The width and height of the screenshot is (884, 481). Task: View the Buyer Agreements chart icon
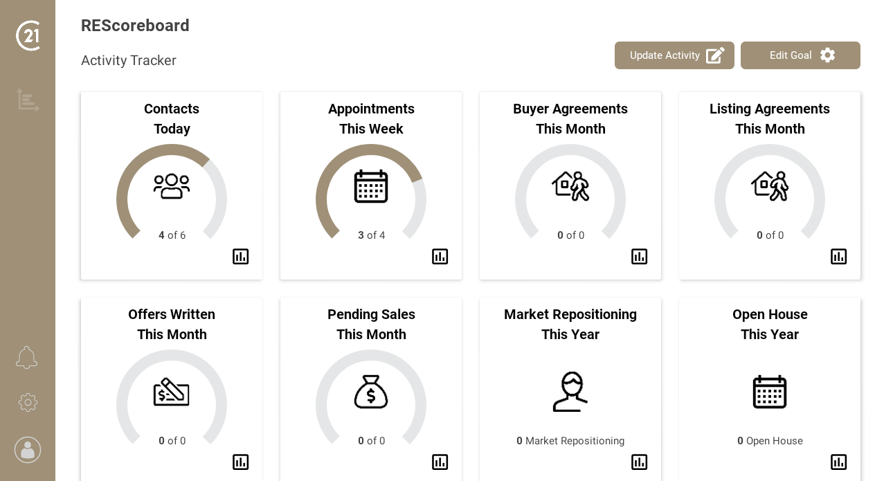click(x=639, y=257)
